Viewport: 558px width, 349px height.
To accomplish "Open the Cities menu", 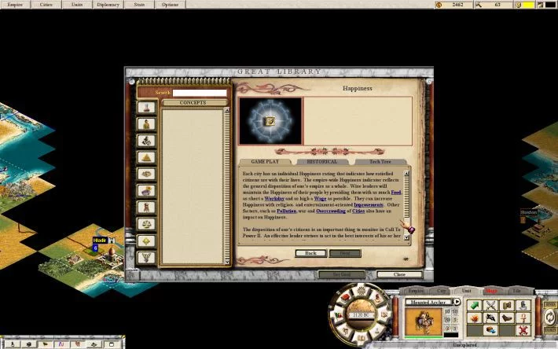I will point(46,5).
